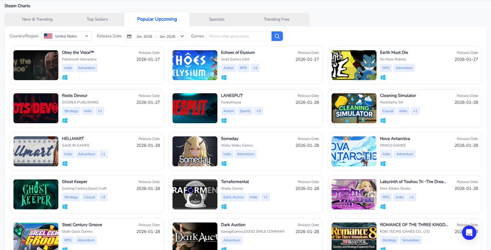
Task: Switch to the New & Trending tab
Action: click(x=37, y=19)
